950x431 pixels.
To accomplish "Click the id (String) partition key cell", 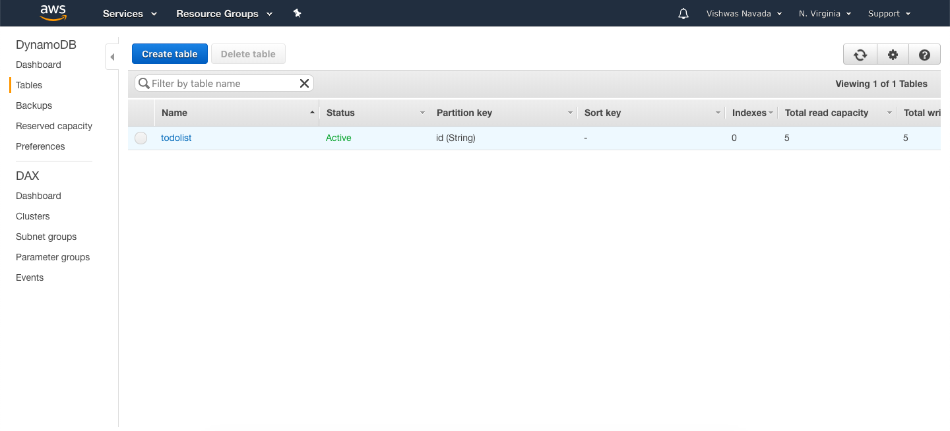I will click(x=456, y=138).
